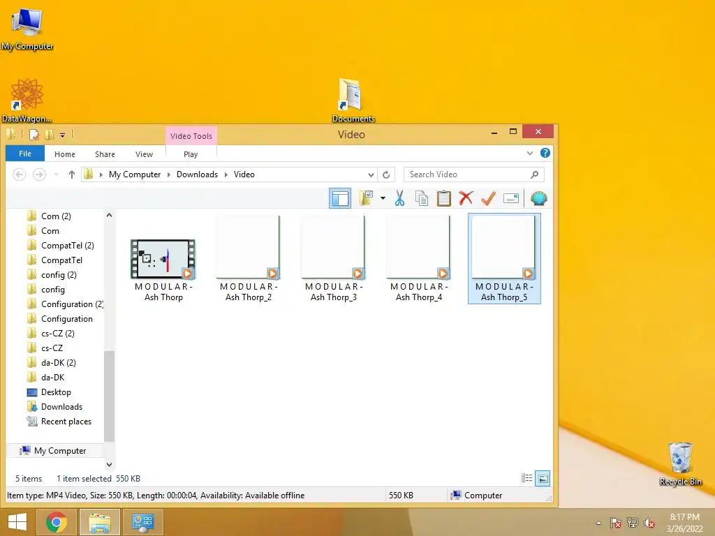
Task: Select the MODULAR - Ash Thorp video thumbnail
Action: (163, 259)
